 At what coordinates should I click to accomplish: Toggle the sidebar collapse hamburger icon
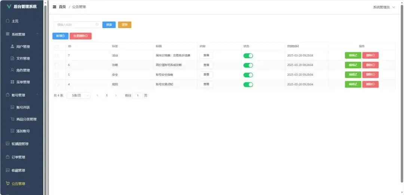(54, 7)
